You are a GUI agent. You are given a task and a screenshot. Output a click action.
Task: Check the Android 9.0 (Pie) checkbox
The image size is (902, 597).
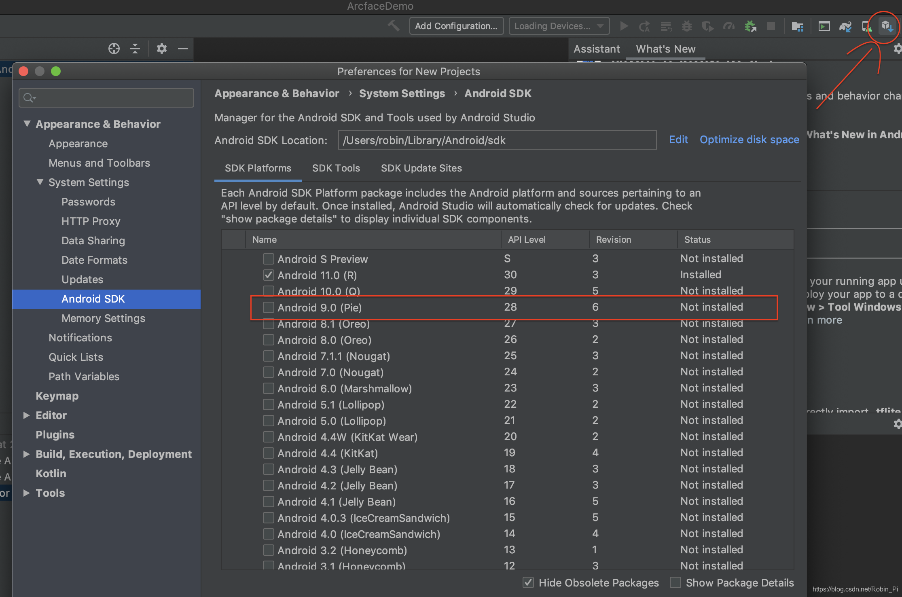[268, 307]
